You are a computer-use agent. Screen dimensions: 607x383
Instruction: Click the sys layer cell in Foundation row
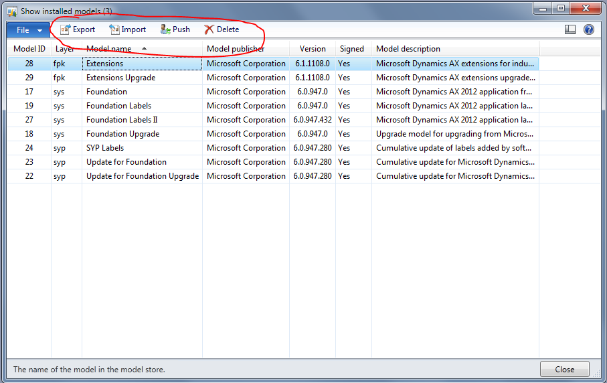pyautogui.click(x=66, y=92)
